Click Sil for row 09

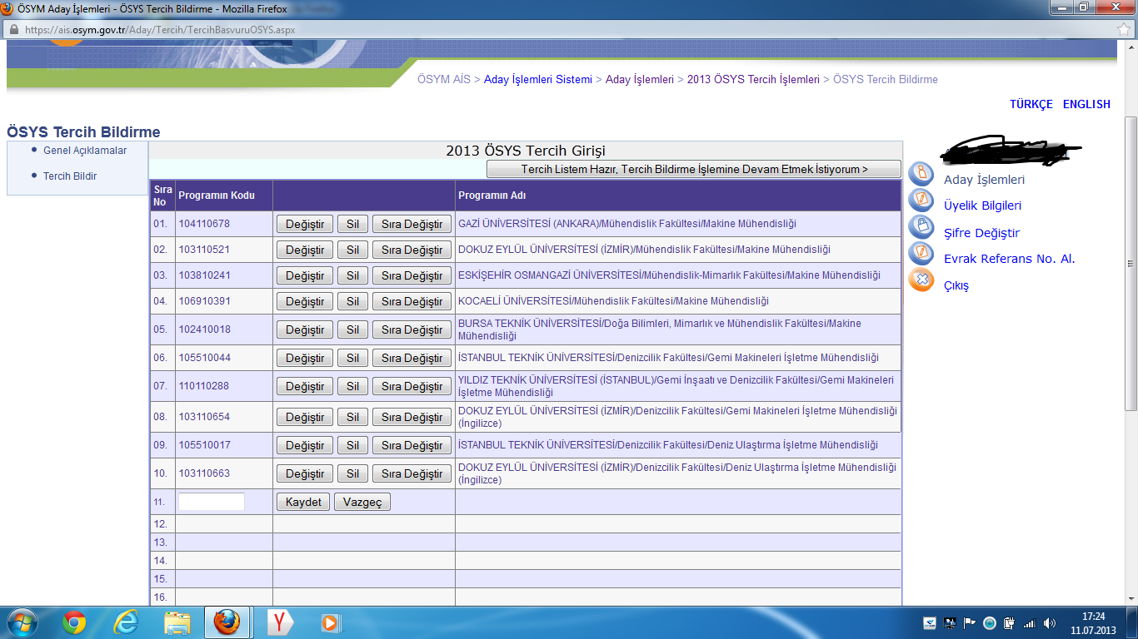pyautogui.click(x=352, y=446)
